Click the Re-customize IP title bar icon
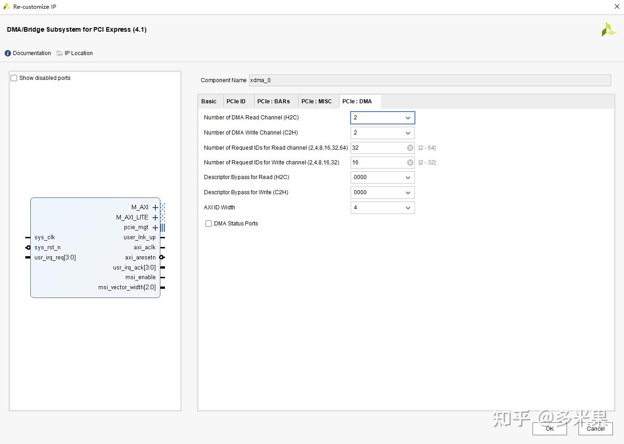 (6, 6)
